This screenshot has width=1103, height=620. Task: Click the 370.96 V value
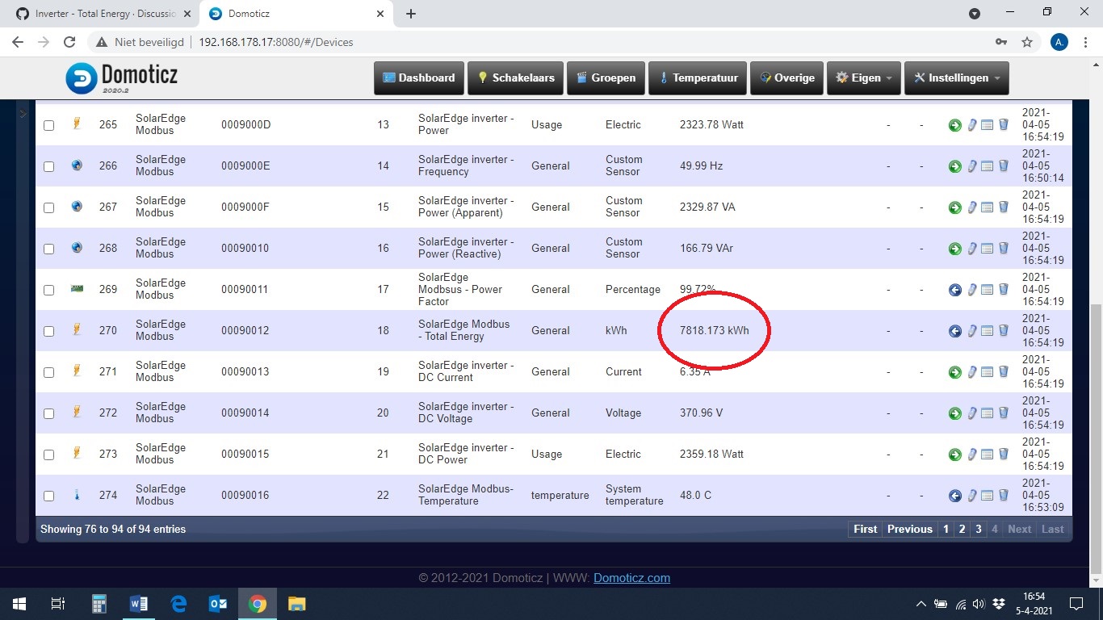point(701,413)
